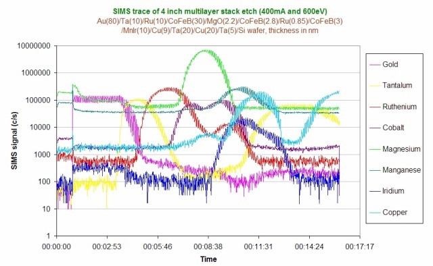Click the x-axis time label 00:02:53
The width and height of the screenshot is (433, 266).
click(107, 246)
